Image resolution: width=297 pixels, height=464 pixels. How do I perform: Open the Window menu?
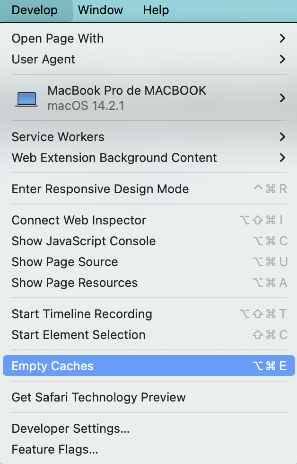click(x=100, y=10)
